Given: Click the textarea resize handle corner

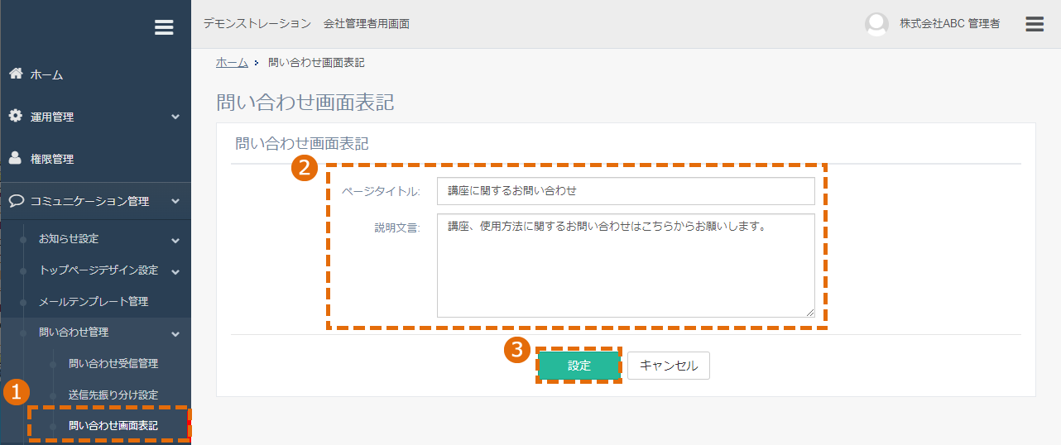Looking at the screenshot, I should tap(809, 312).
